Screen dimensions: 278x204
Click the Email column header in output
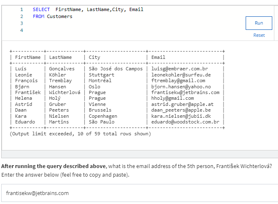pos(158,57)
